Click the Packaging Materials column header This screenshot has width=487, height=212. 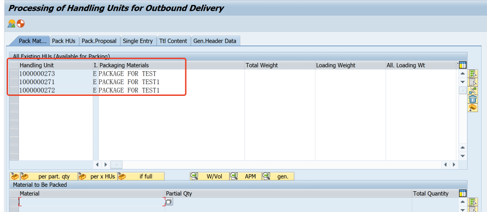(x=171, y=65)
